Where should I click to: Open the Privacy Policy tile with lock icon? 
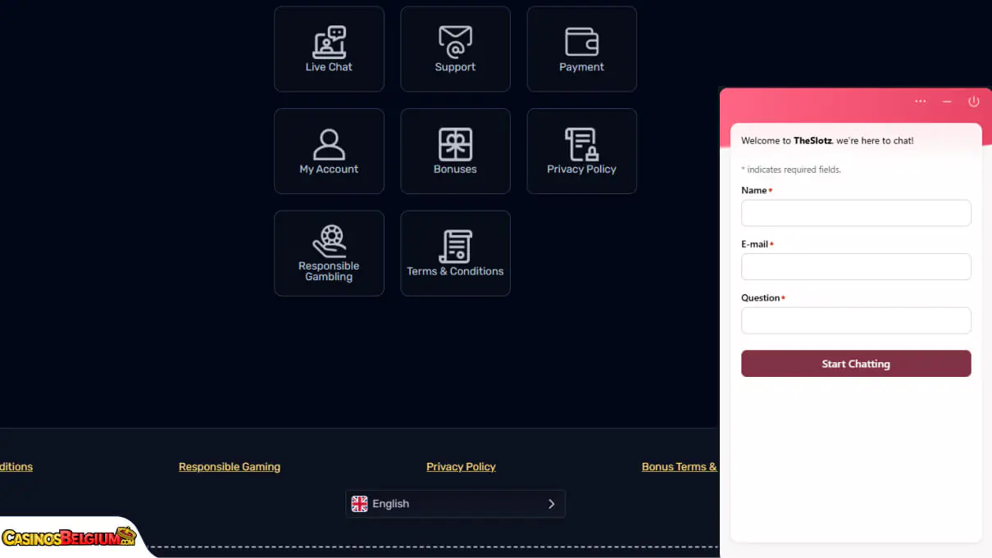pos(581,152)
